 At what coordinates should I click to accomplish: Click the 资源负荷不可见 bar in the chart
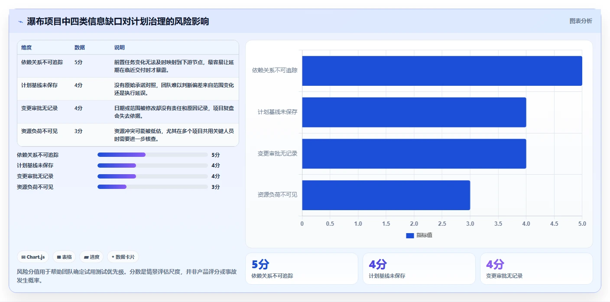pos(386,195)
